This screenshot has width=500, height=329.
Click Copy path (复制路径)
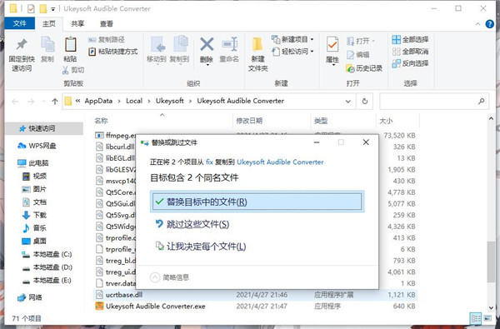pyautogui.click(x=107, y=39)
